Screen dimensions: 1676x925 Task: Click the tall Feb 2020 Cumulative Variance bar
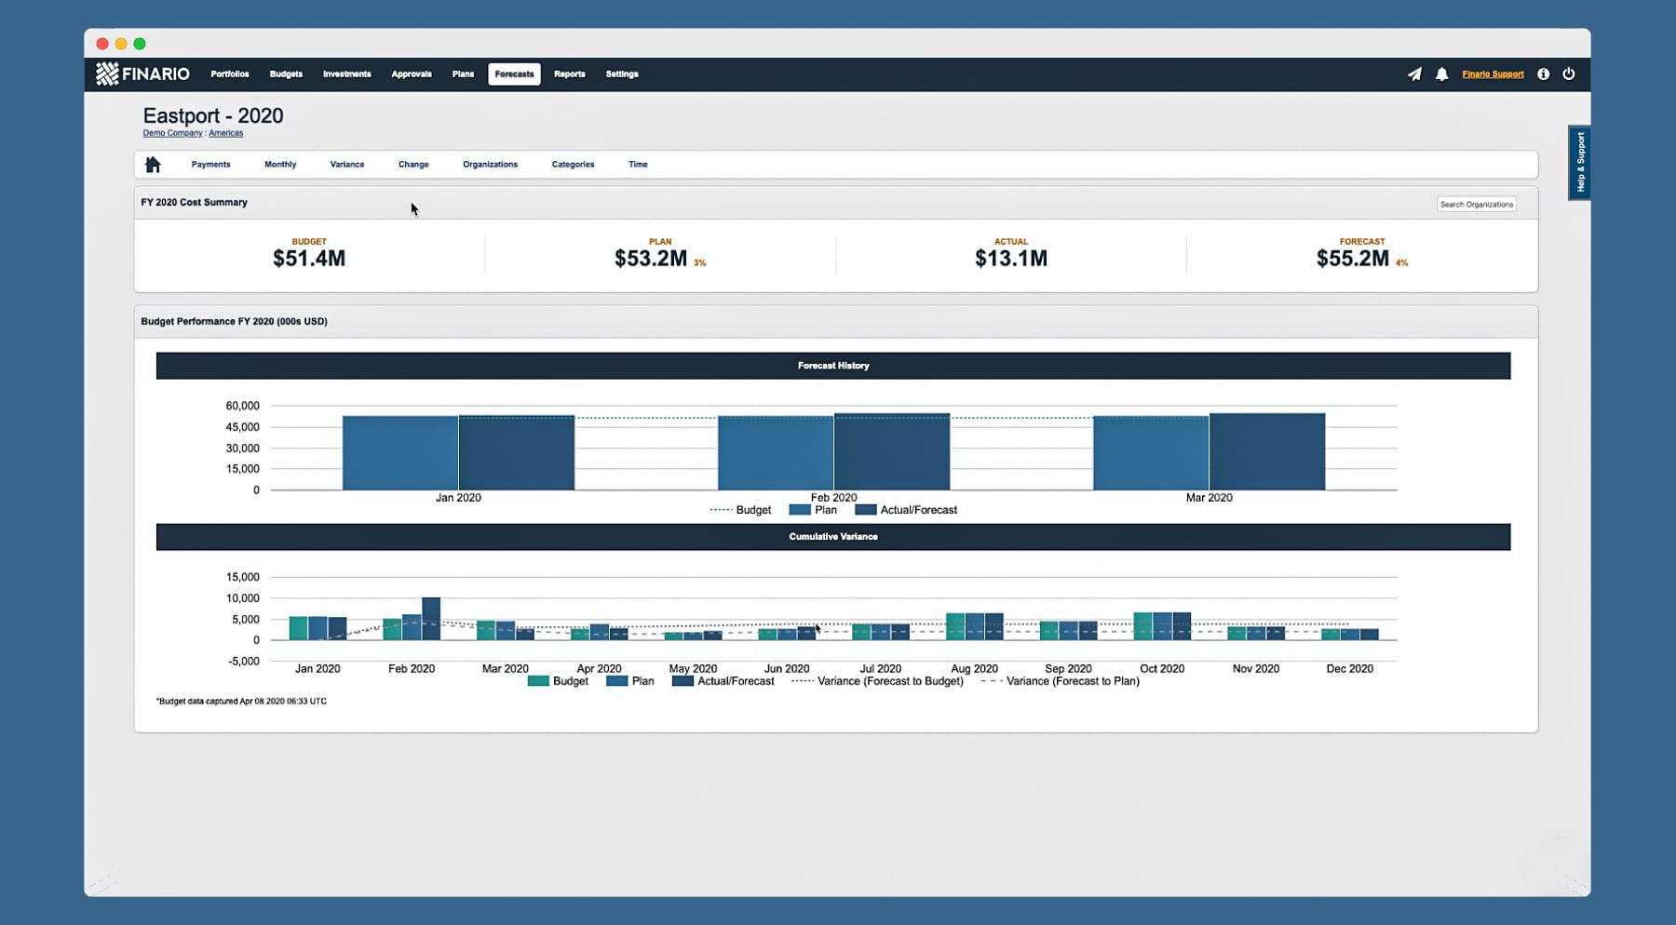click(x=431, y=619)
